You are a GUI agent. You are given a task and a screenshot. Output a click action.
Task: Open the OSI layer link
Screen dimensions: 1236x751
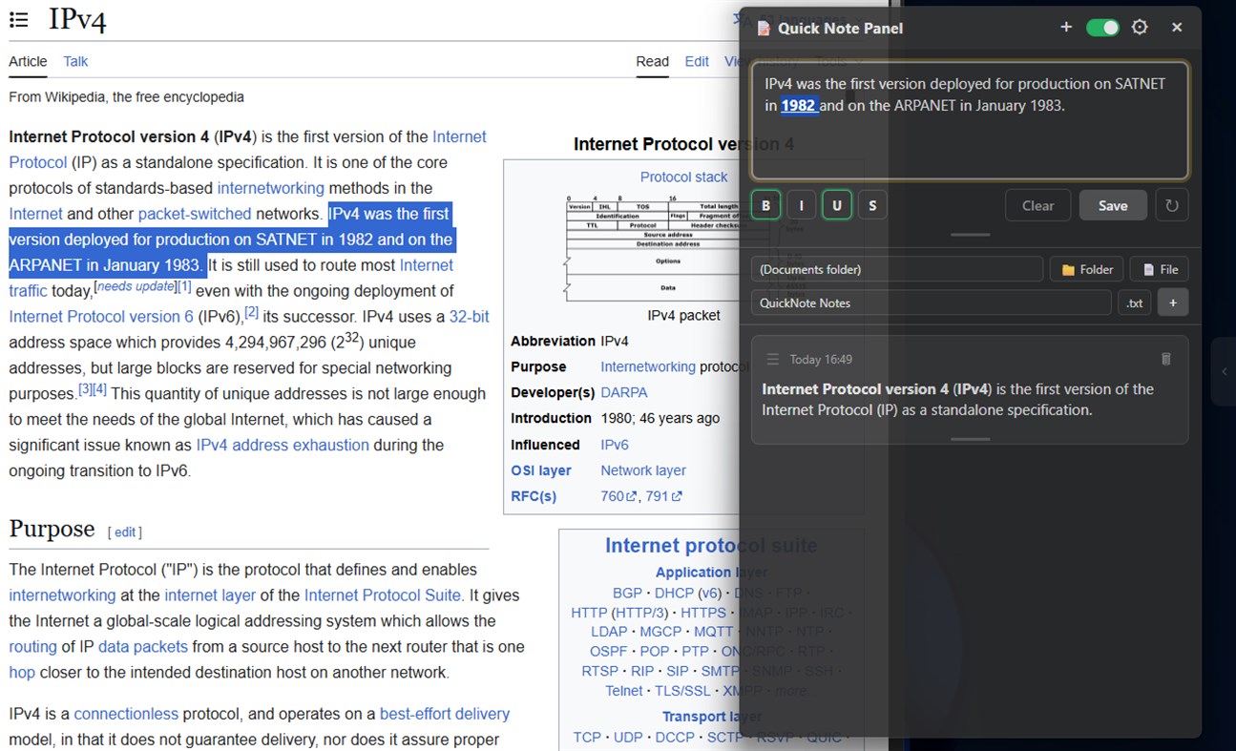coord(541,470)
